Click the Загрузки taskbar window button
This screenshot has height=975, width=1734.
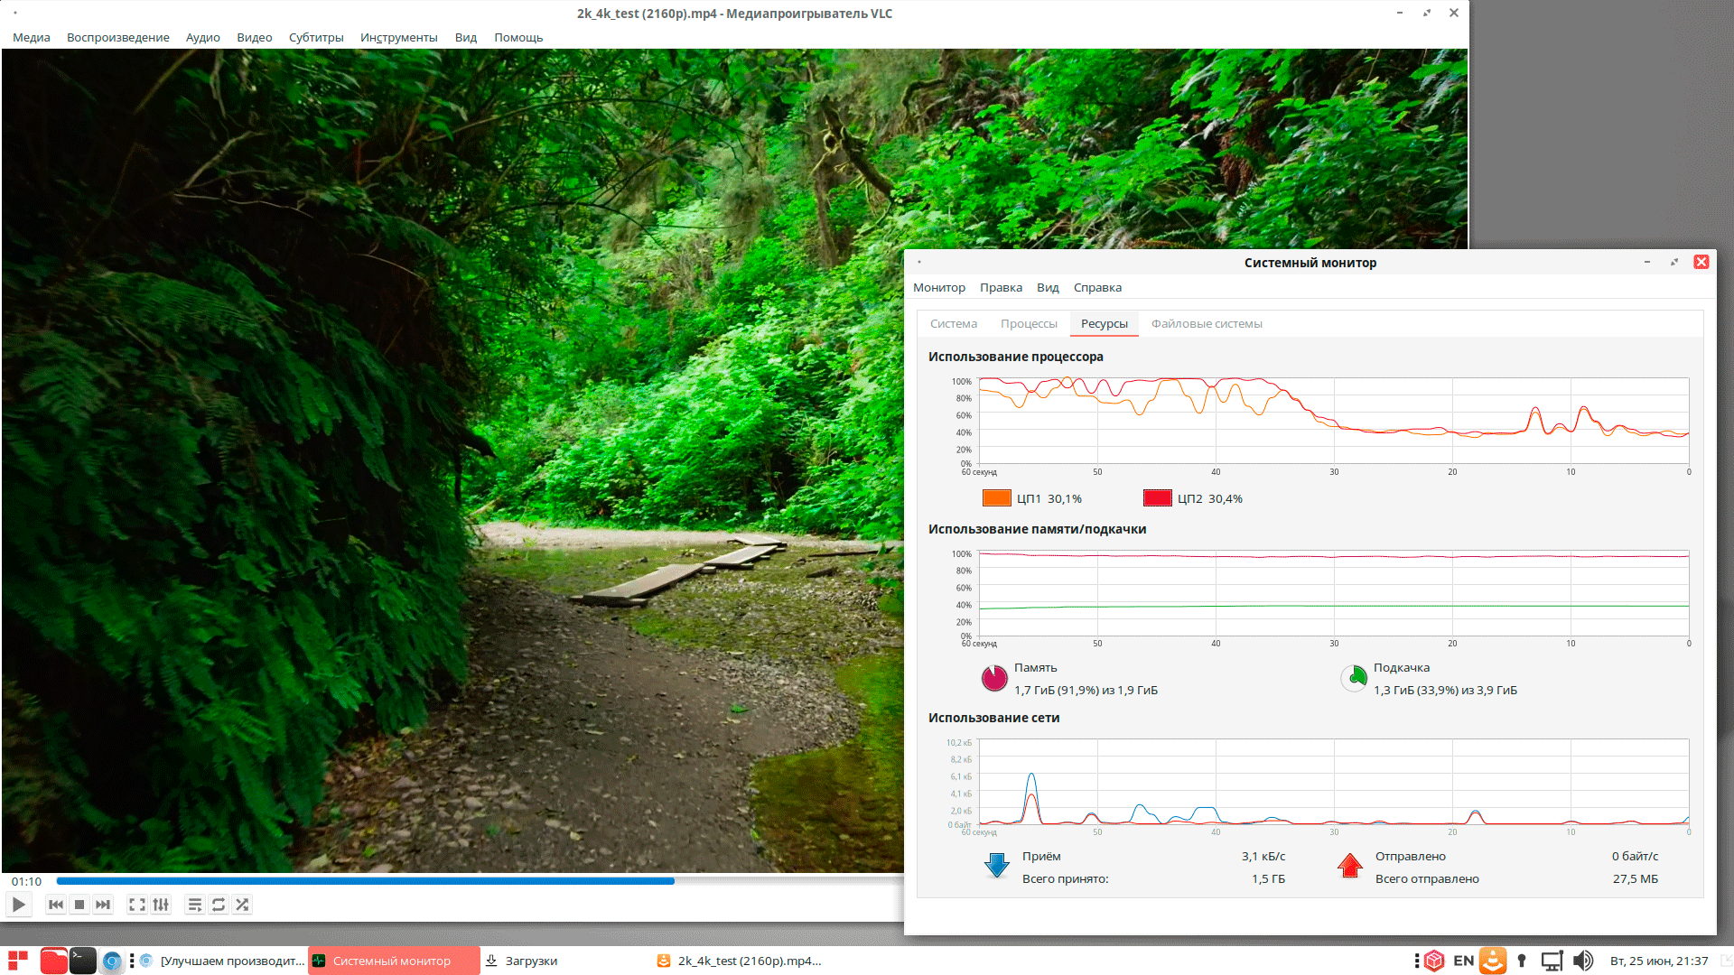pos(522,961)
